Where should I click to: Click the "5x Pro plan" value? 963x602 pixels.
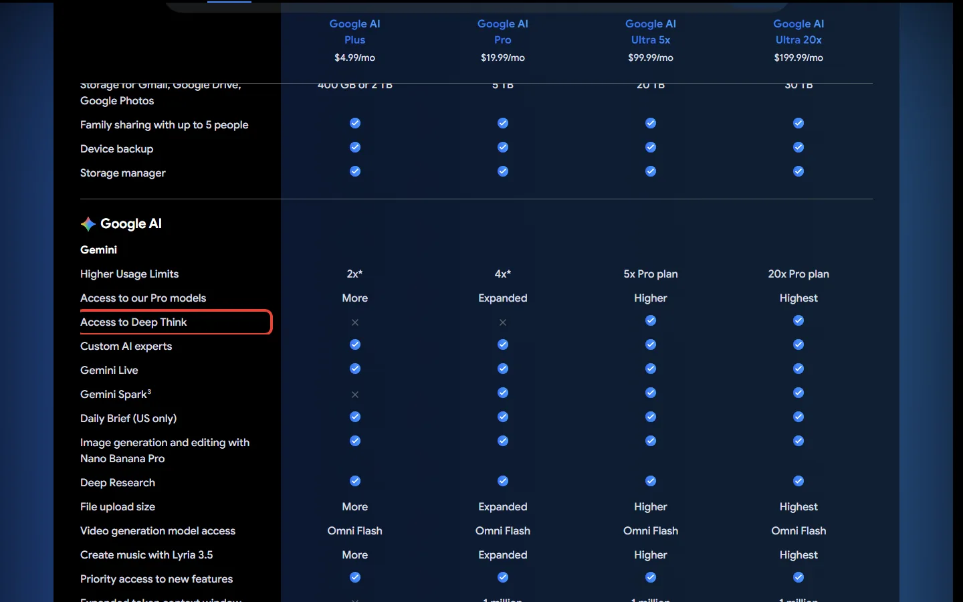(x=651, y=274)
